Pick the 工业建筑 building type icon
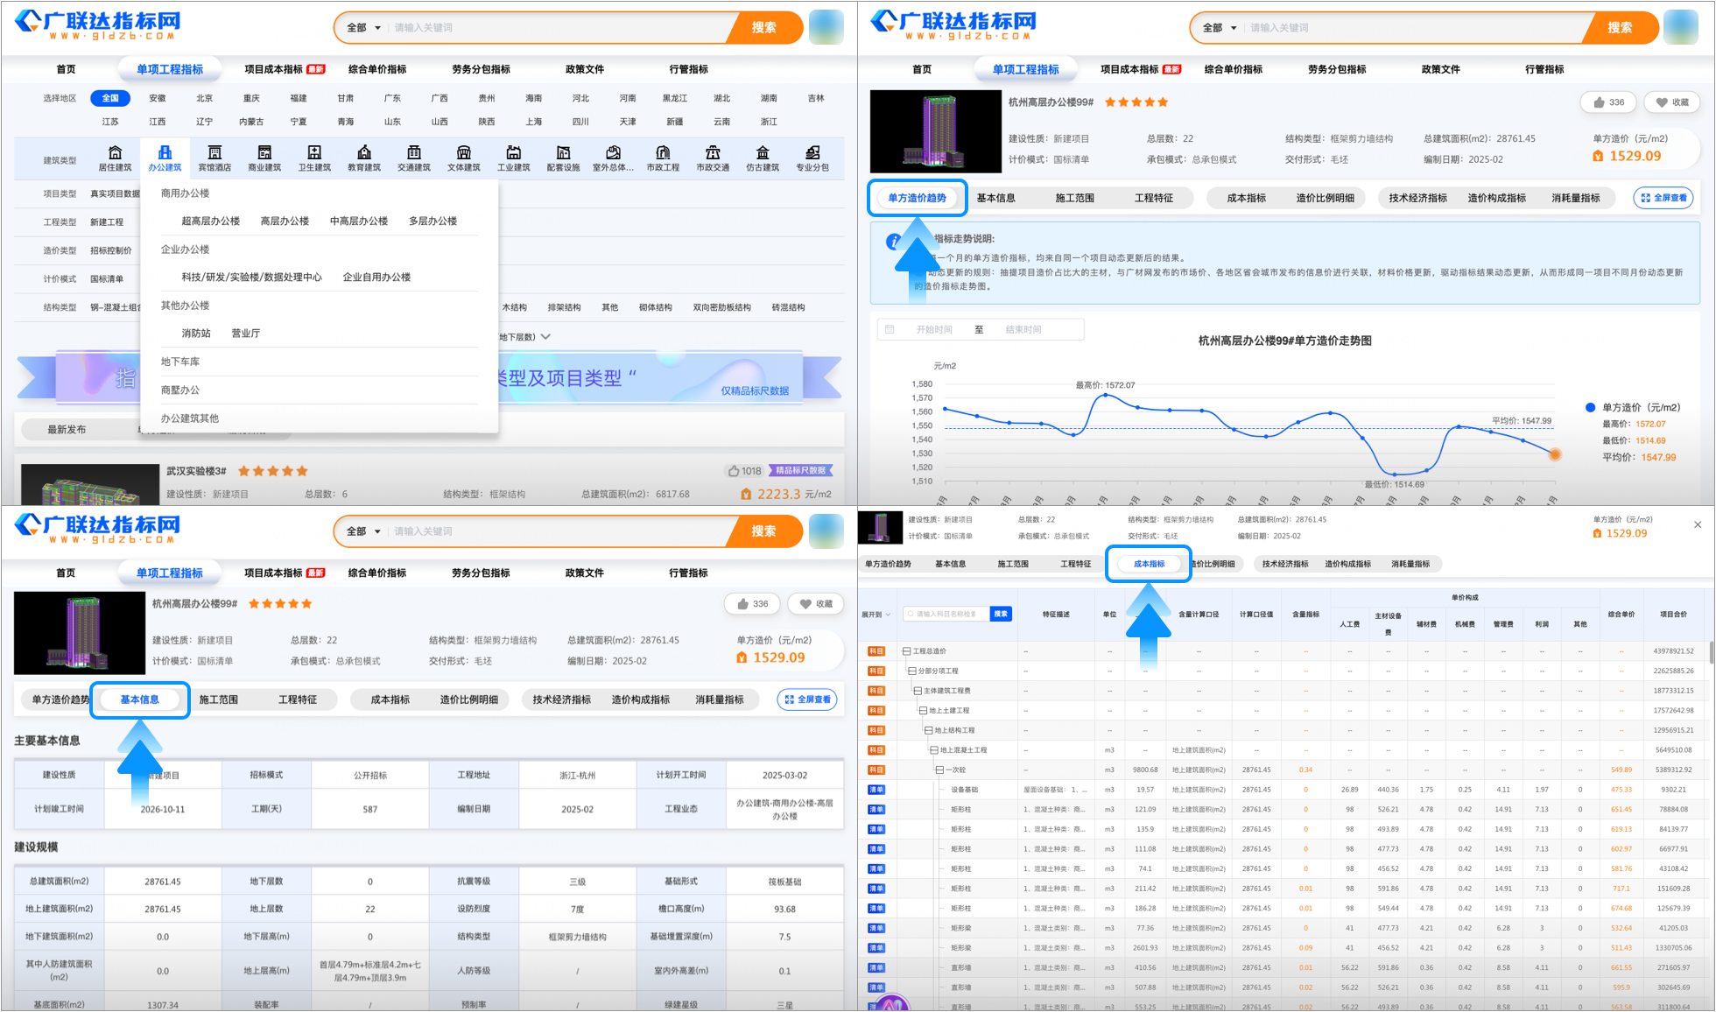The width and height of the screenshot is (1716, 1012). [514, 158]
